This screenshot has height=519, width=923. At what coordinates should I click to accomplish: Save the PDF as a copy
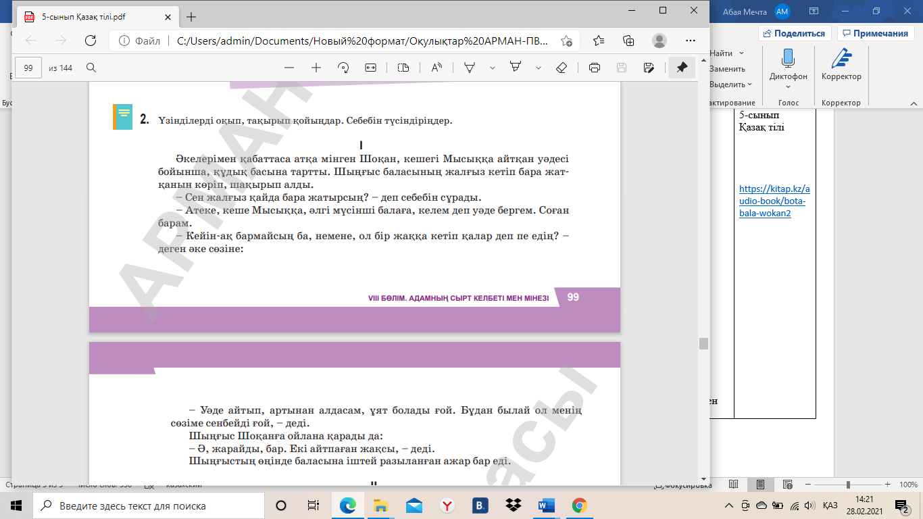[649, 68]
